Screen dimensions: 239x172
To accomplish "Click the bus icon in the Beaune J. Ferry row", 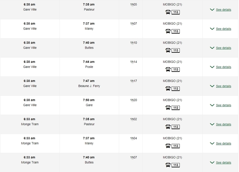I will pyautogui.click(x=168, y=89).
